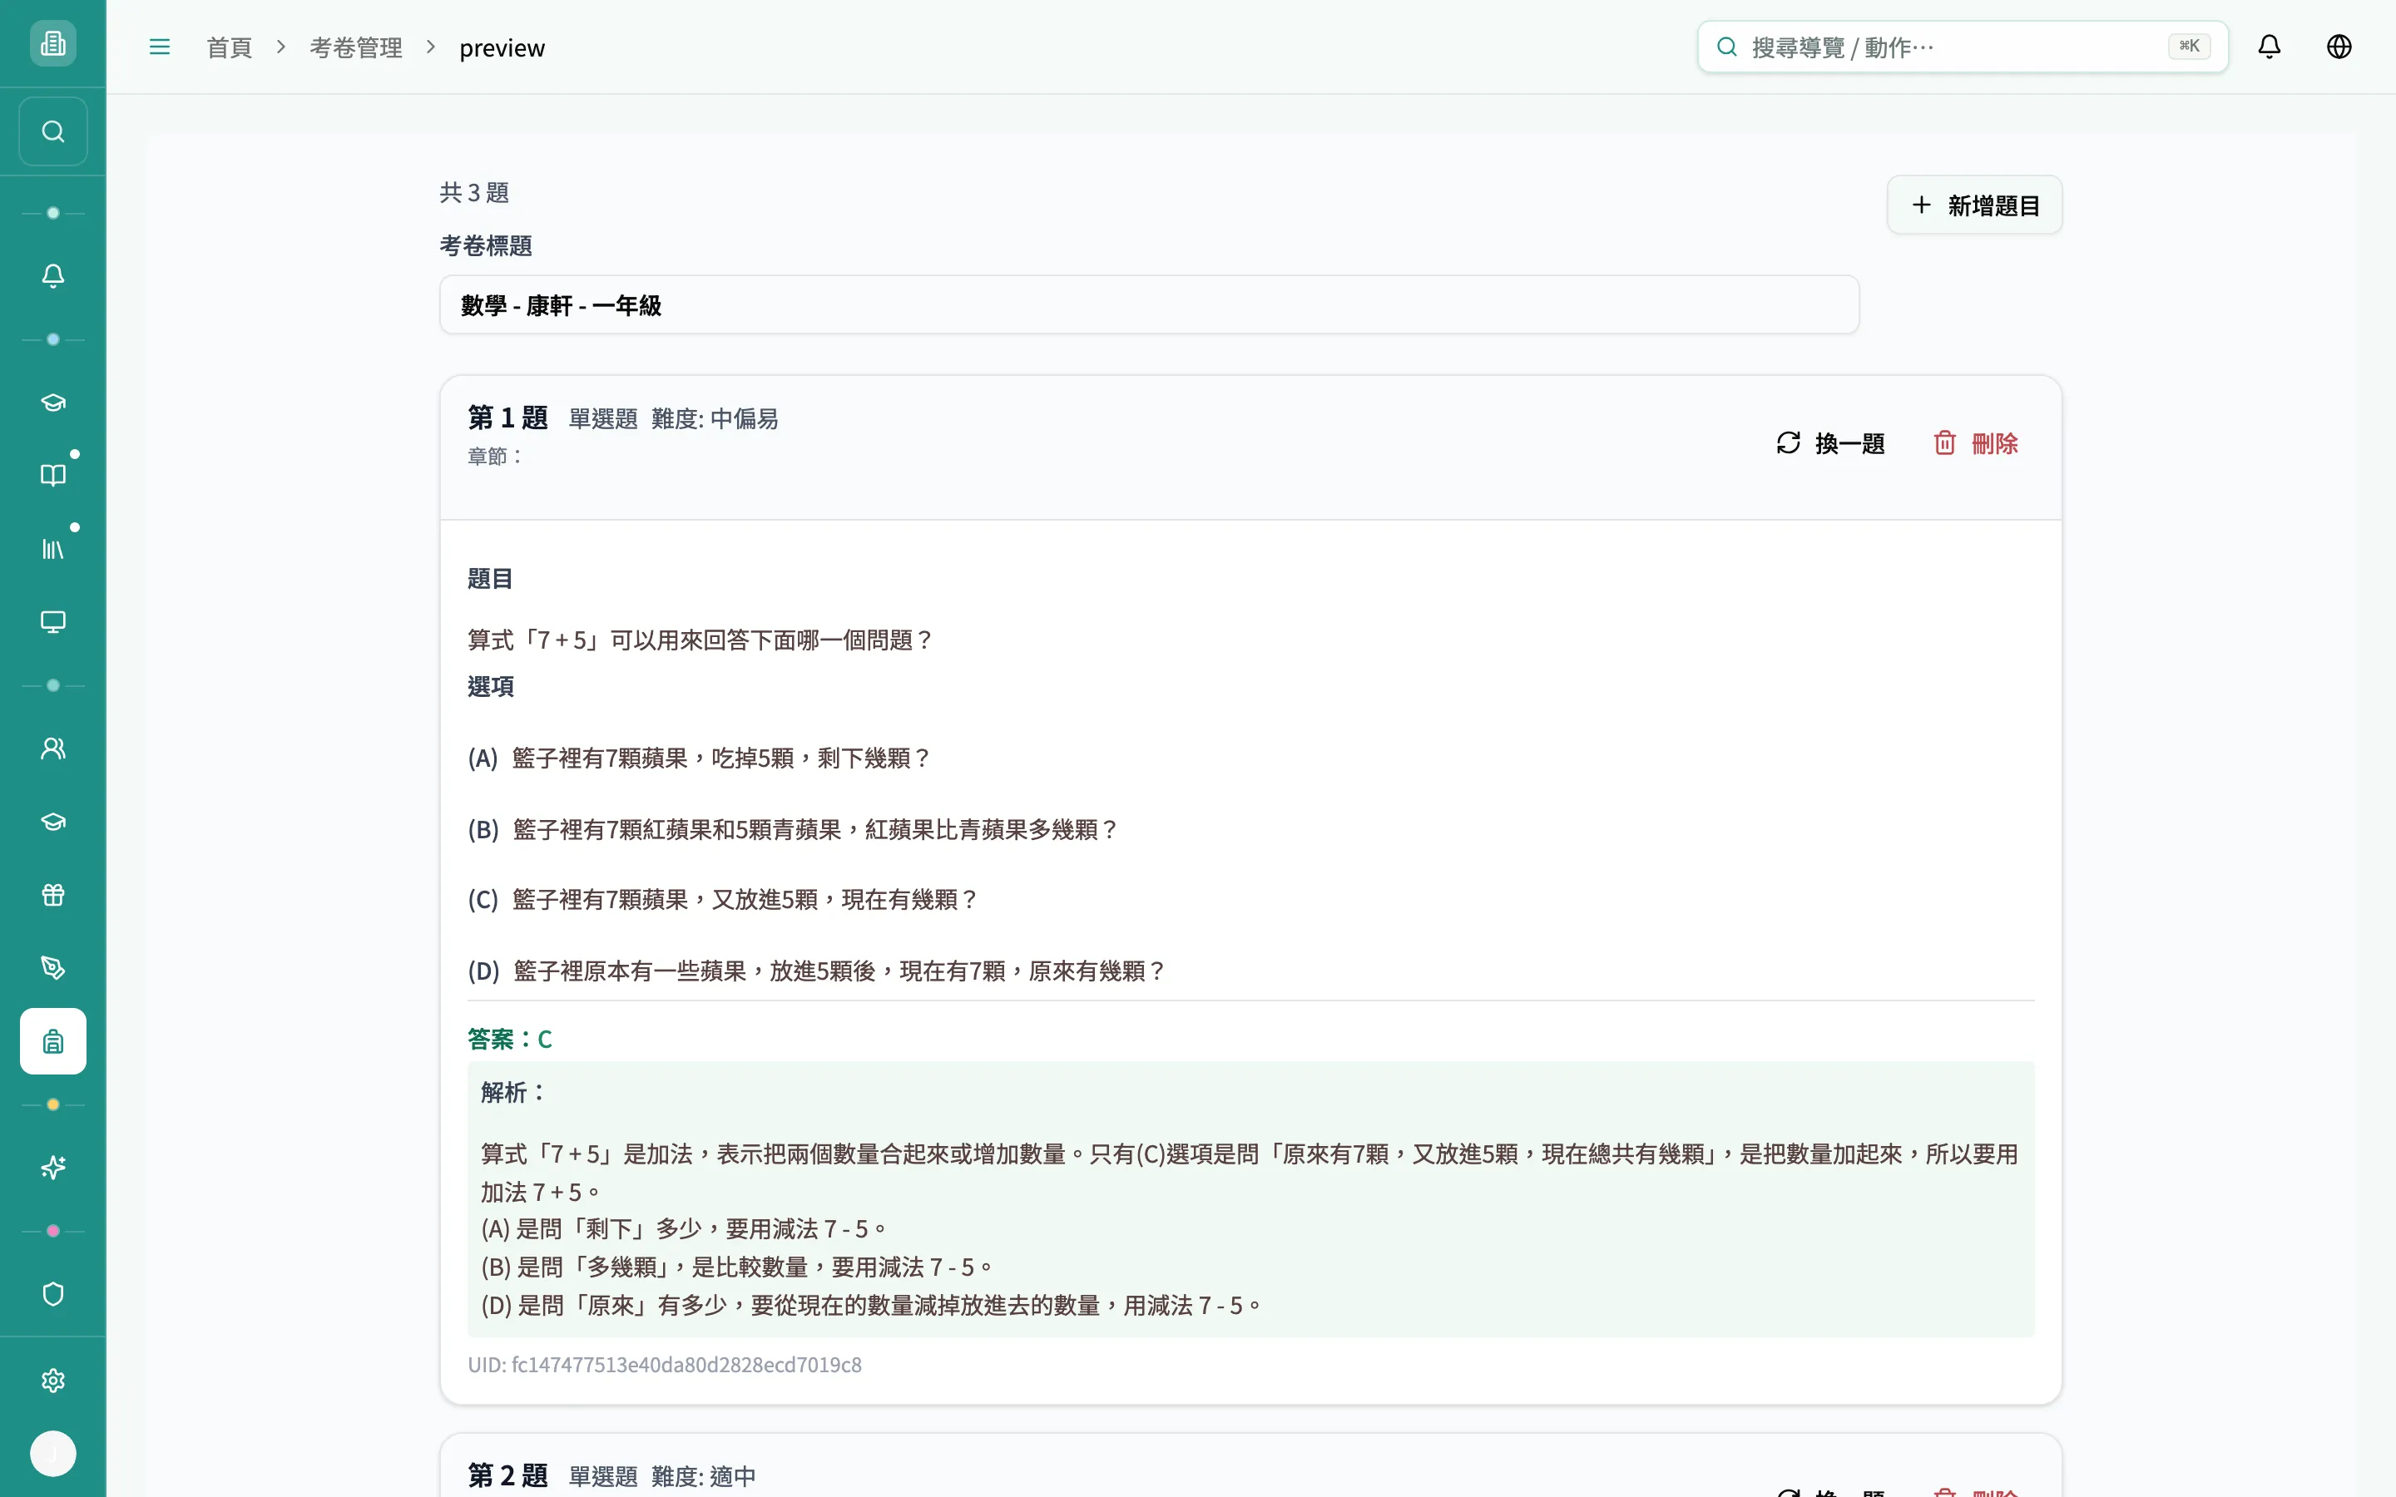This screenshot has width=2396, height=1497.
Task: Click option (D) 原來有幾顆
Action: pyautogui.click(x=817, y=971)
